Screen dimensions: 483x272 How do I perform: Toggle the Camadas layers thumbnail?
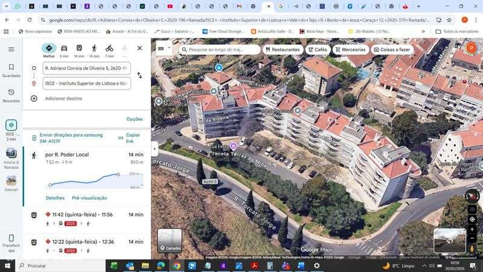pyautogui.click(x=170, y=241)
